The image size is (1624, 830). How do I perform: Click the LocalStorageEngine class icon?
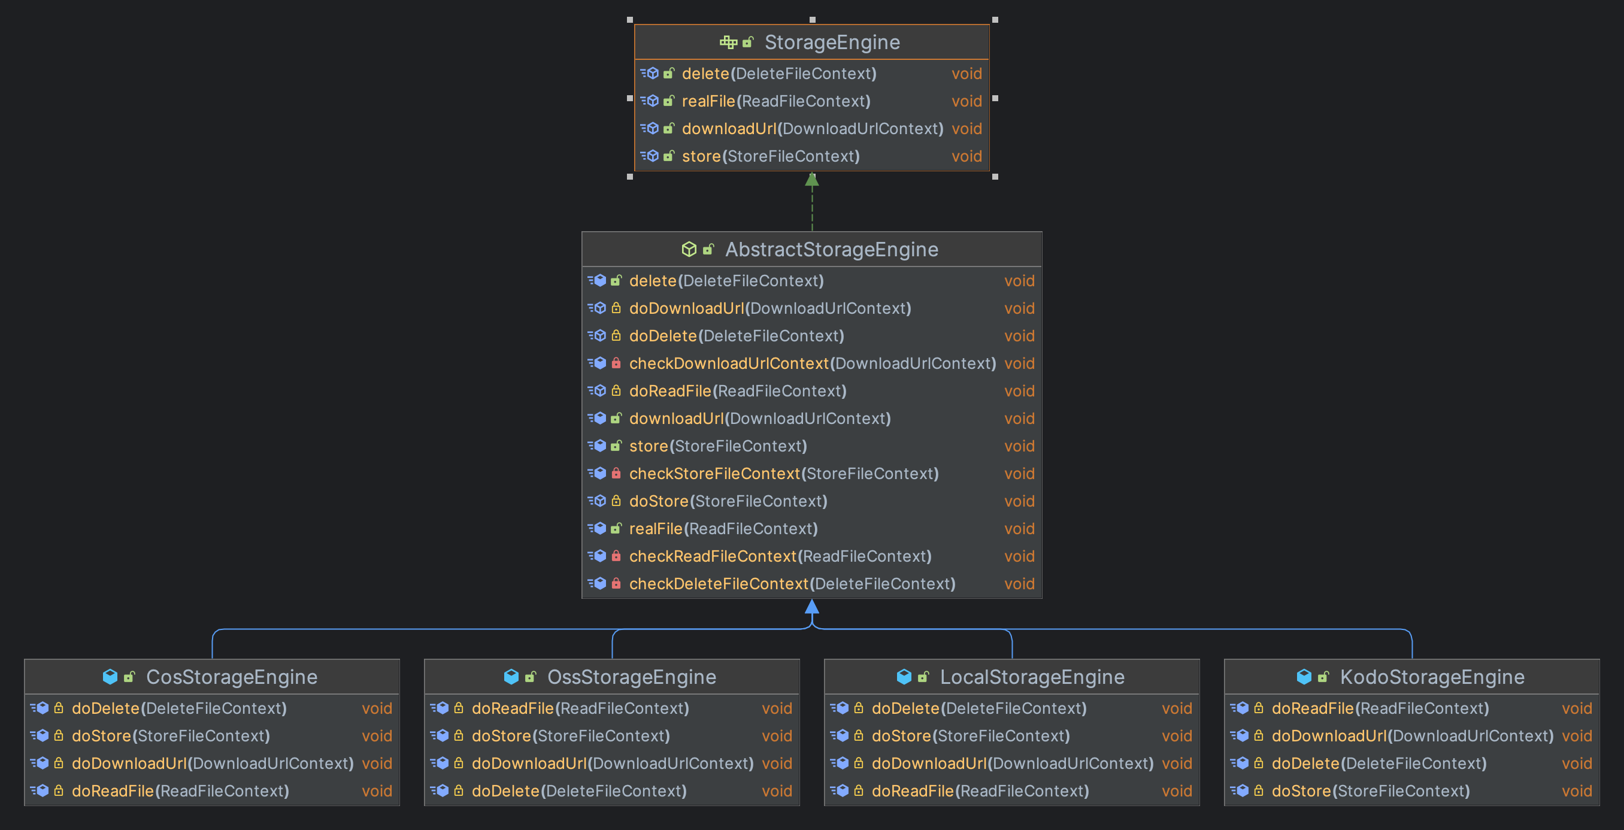904,677
